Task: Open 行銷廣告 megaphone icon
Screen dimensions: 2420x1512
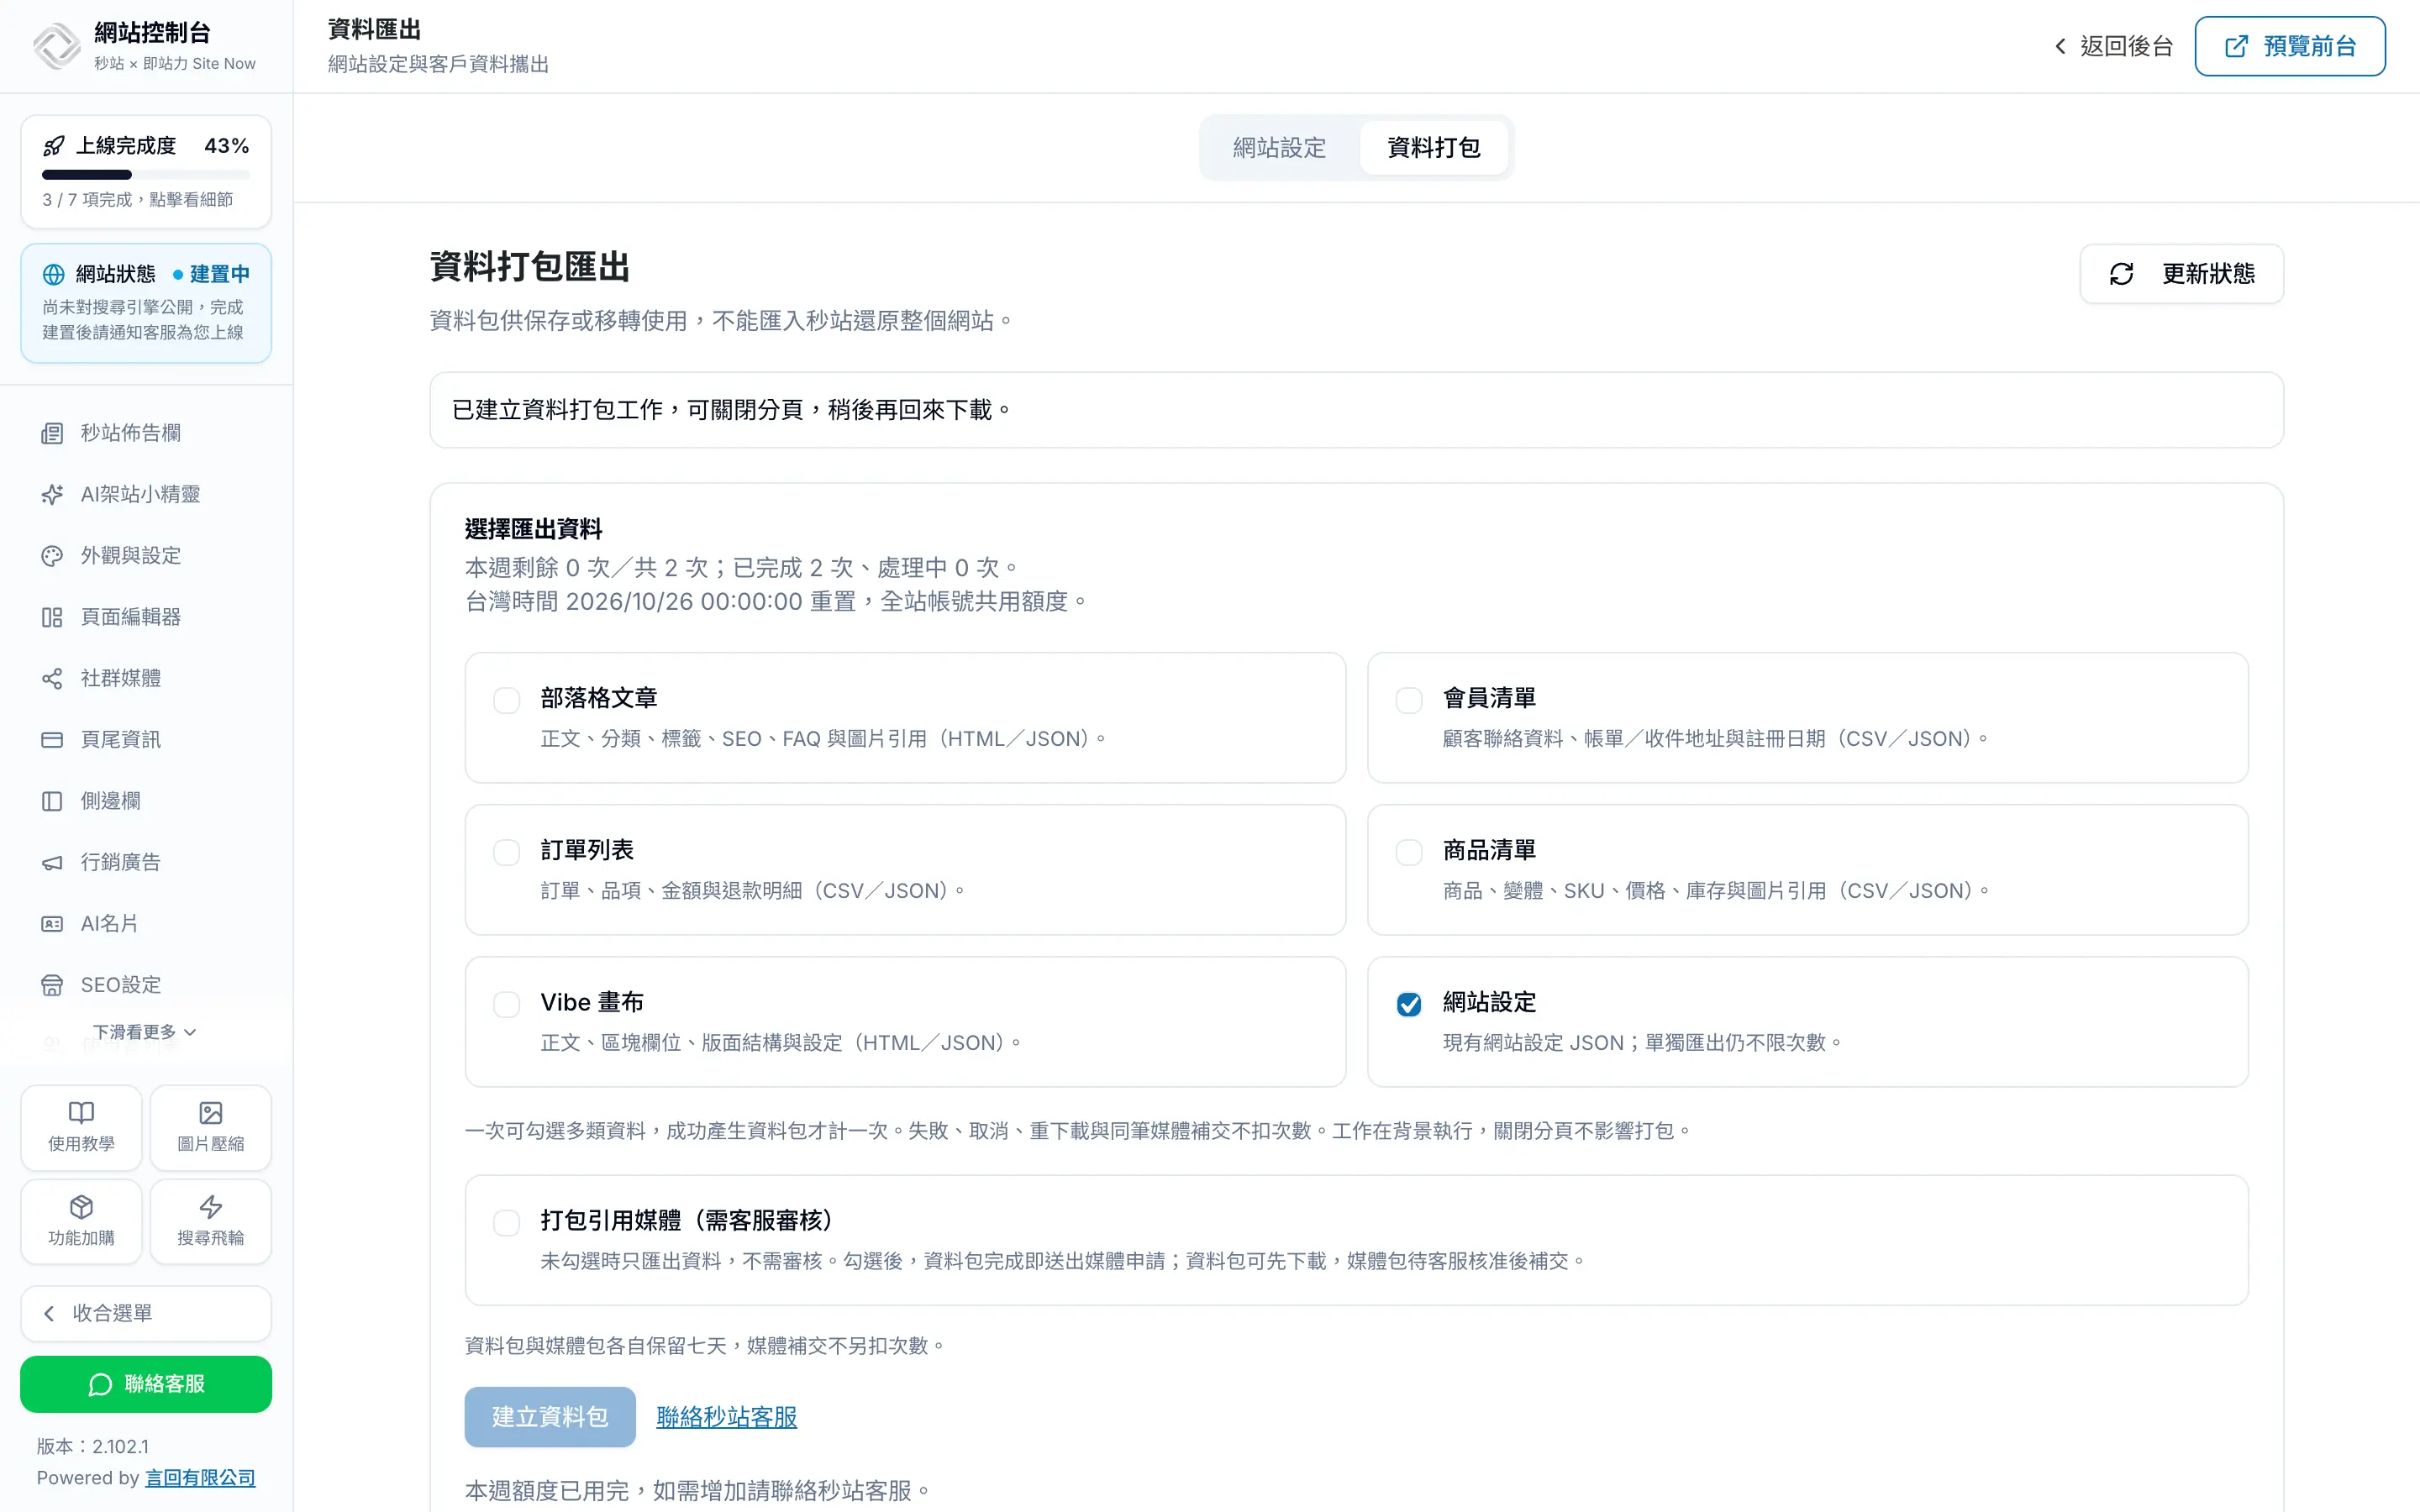Action: [x=52, y=863]
